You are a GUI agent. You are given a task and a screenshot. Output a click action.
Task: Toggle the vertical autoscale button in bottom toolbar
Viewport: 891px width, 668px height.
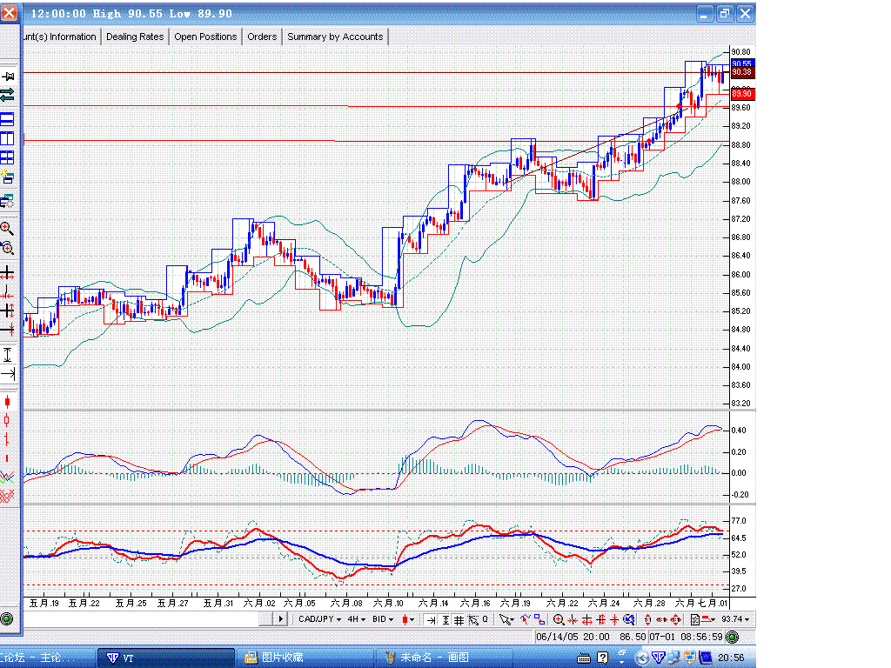[x=445, y=619]
